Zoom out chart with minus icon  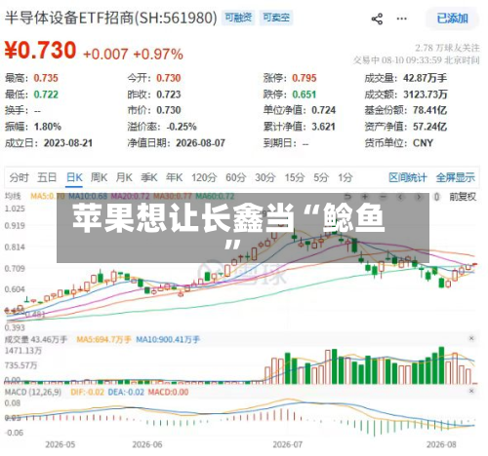point(383,197)
